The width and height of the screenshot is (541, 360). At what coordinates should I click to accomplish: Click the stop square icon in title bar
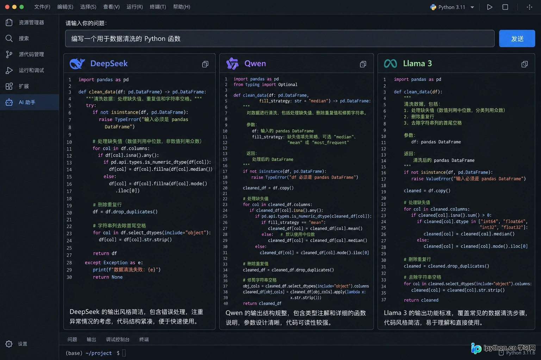pos(505,7)
